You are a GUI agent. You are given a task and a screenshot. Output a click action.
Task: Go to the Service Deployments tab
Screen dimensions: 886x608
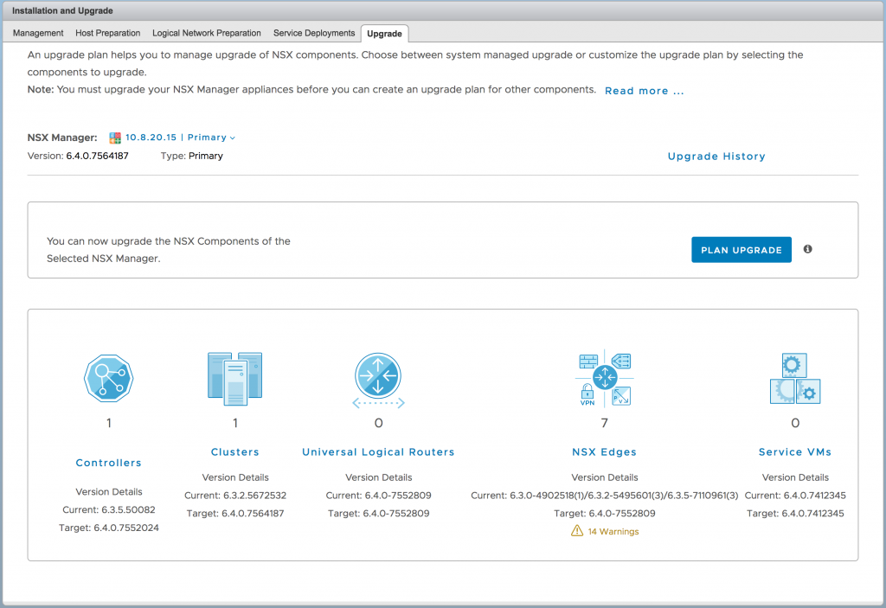314,33
